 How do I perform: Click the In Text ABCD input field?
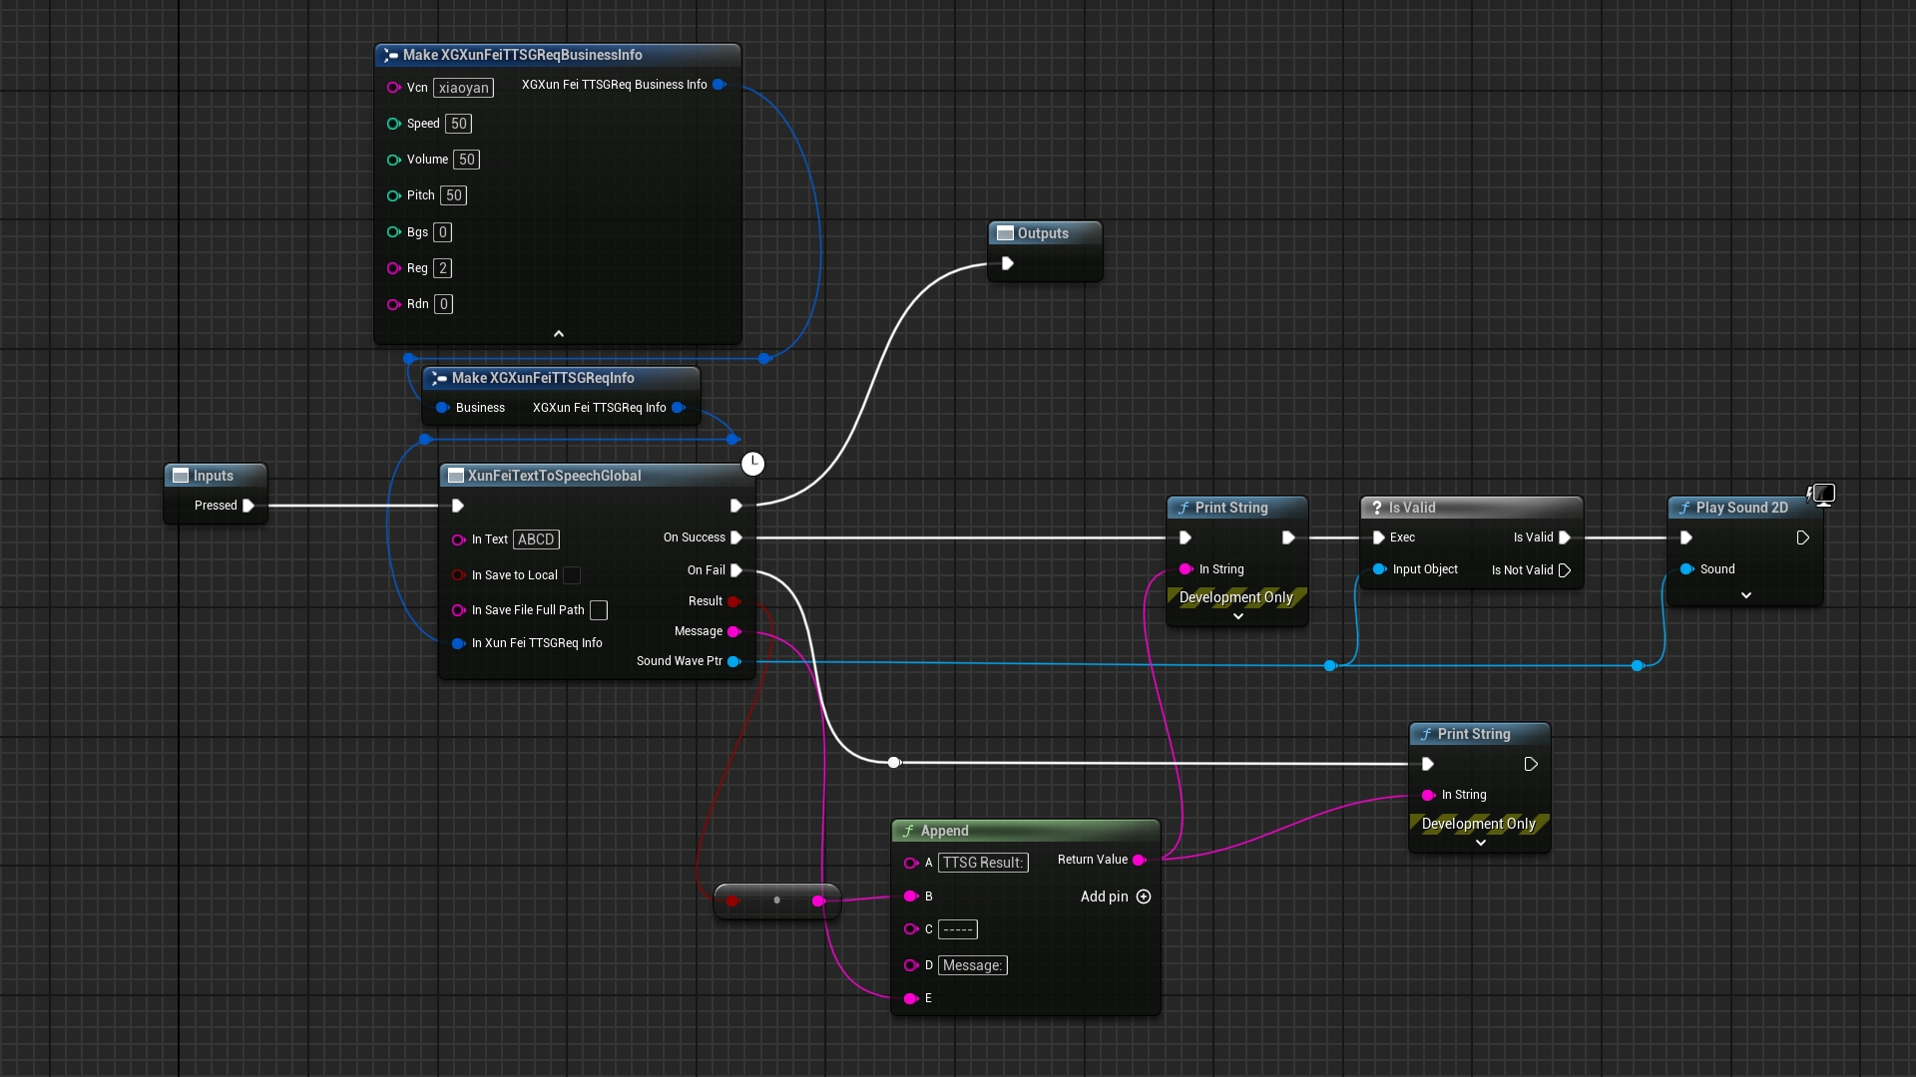click(x=536, y=539)
